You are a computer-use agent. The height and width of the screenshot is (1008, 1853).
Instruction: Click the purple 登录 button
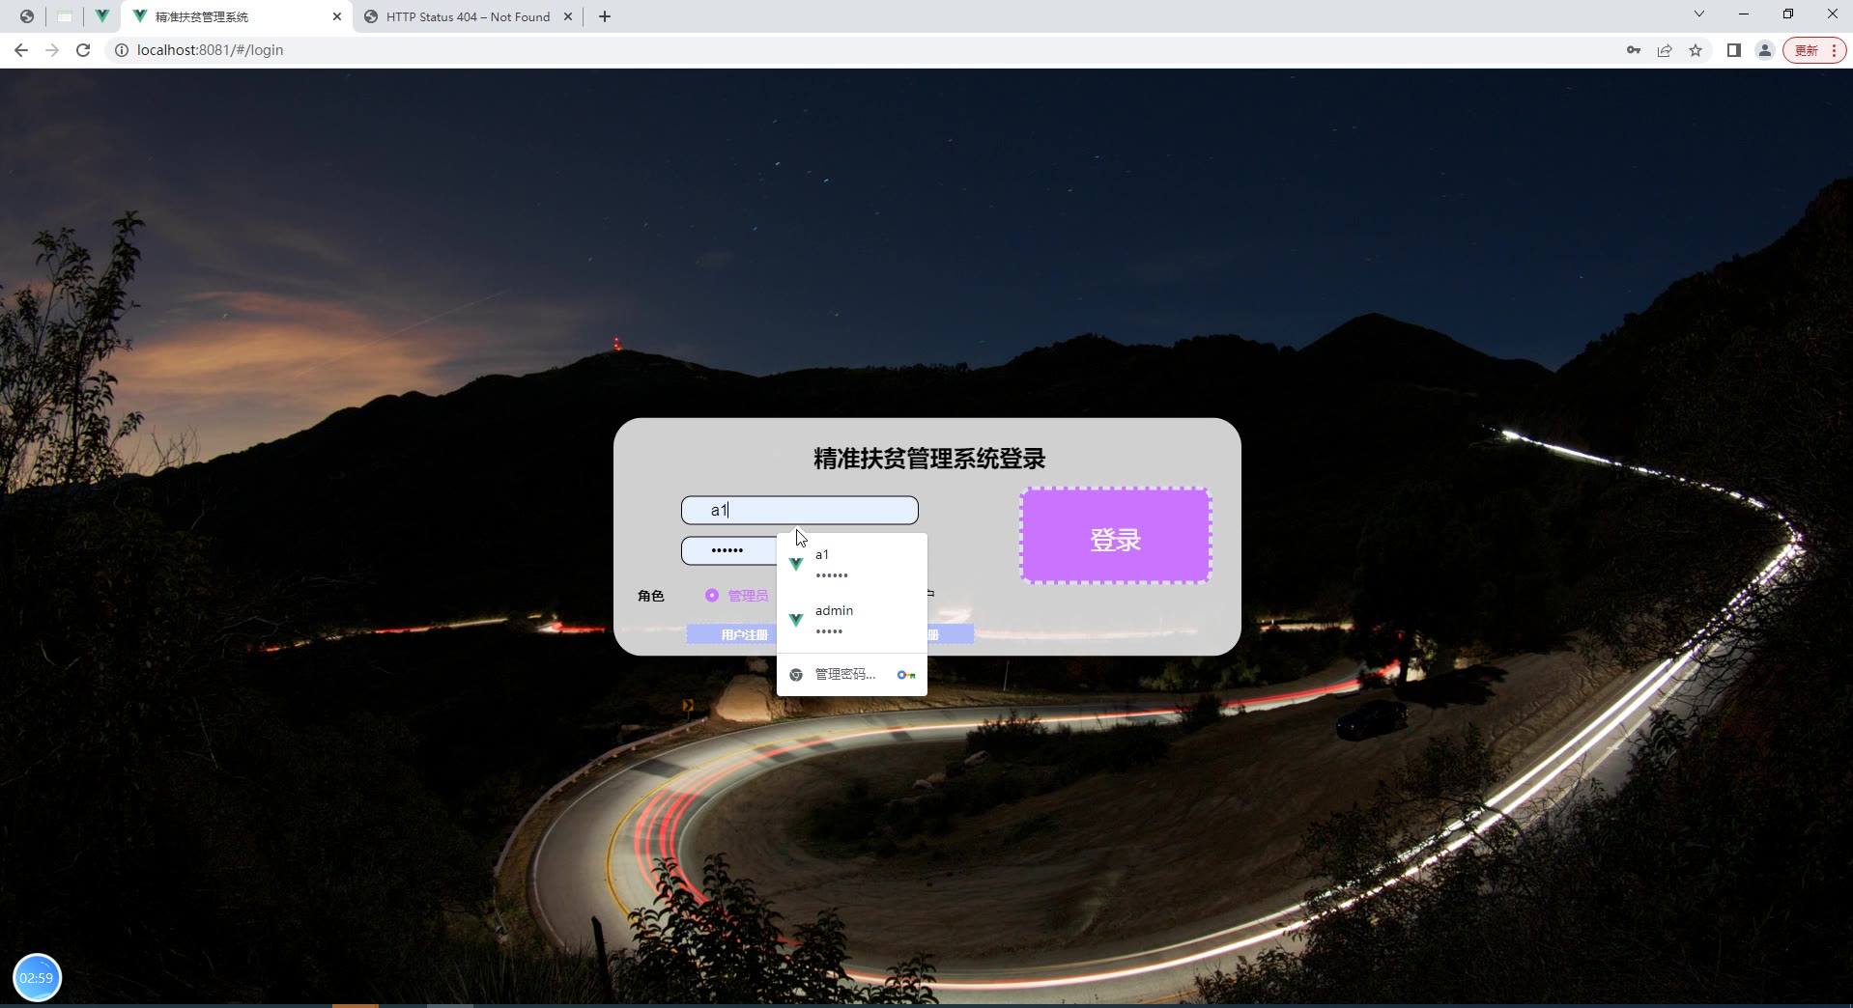pyautogui.click(x=1116, y=536)
